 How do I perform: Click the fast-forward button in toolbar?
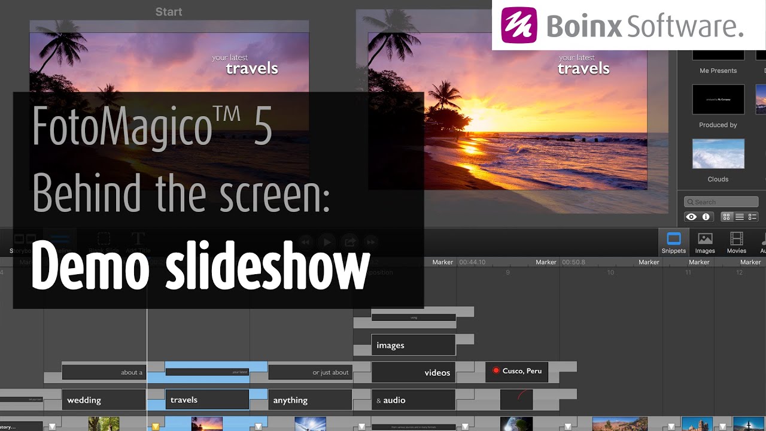pyautogui.click(x=370, y=242)
